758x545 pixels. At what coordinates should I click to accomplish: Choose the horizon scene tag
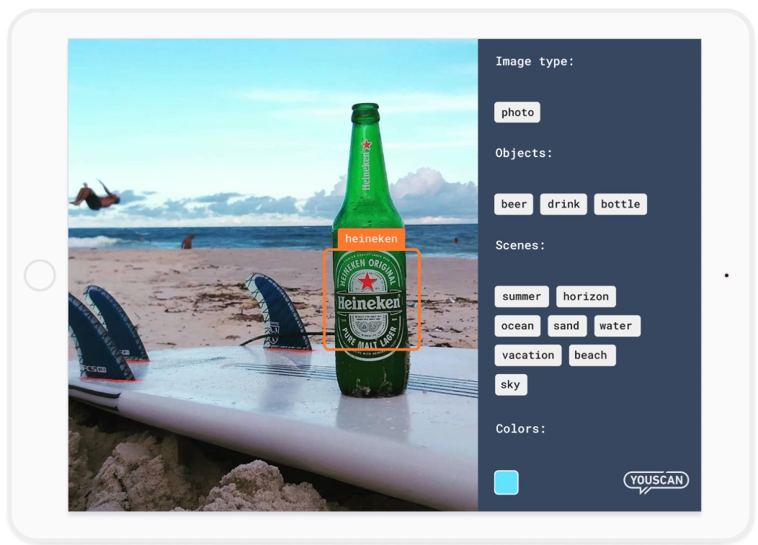click(586, 296)
